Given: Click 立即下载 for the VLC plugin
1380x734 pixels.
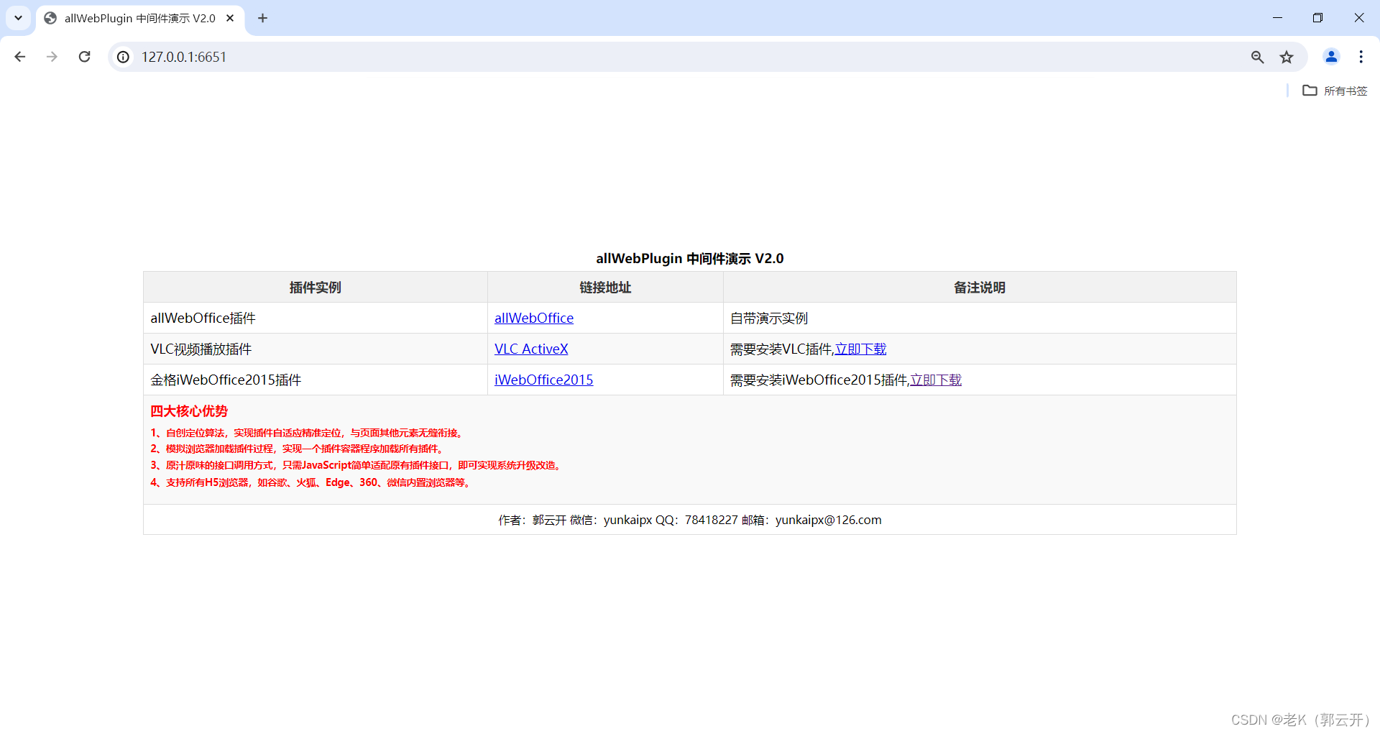Looking at the screenshot, I should [x=860, y=349].
